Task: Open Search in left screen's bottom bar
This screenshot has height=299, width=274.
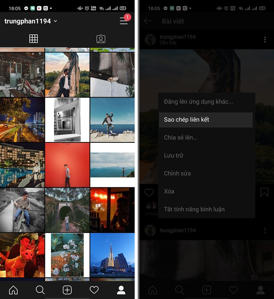Action: (40, 290)
